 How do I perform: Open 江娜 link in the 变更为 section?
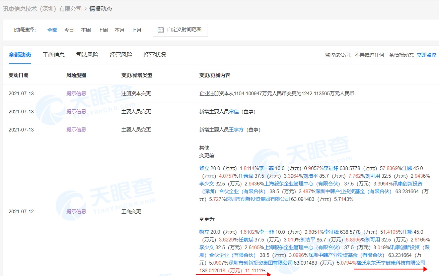pyautogui.click(x=407, y=232)
